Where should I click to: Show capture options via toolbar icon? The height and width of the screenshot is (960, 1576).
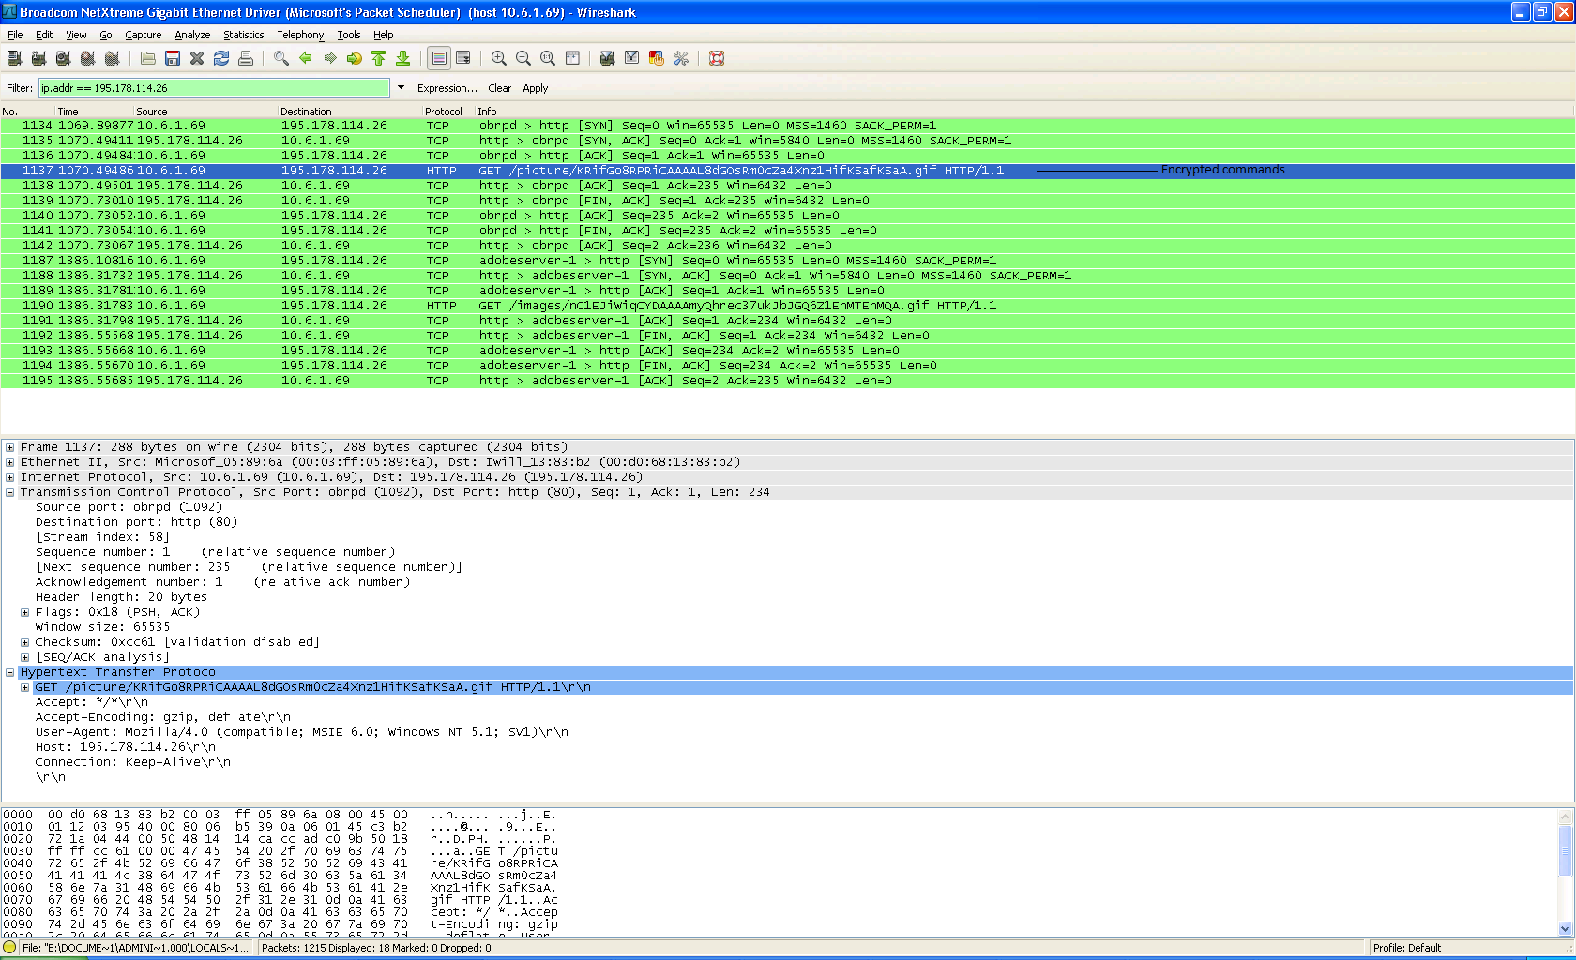click(38, 58)
